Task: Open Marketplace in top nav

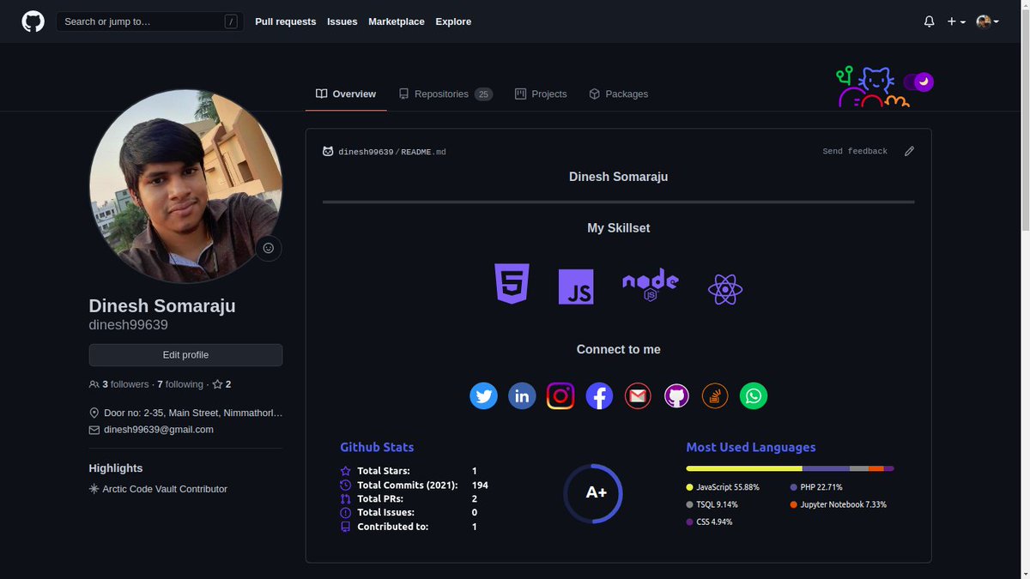Action: pos(397,21)
